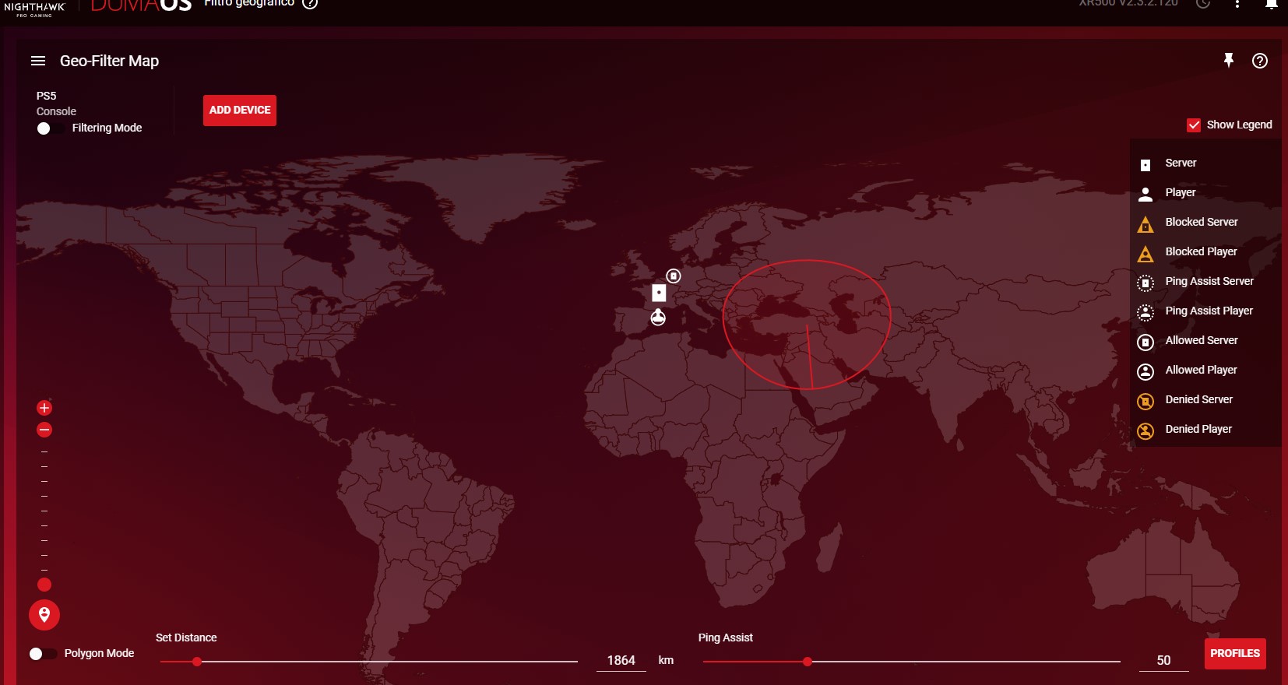Click the Console device type label
The image size is (1288, 685).
pos(56,111)
